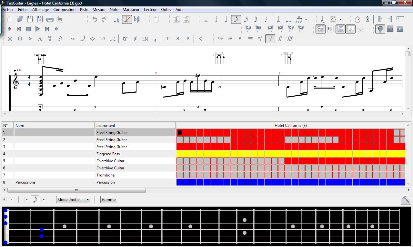Click the first chord diagram above measure 1
Screen dimensions: 413x247
pyautogui.click(x=40, y=59)
